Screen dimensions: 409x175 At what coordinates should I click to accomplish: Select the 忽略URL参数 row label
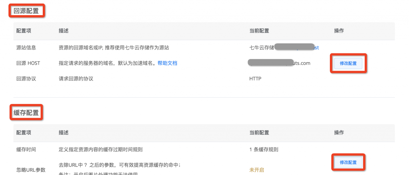[31, 170]
